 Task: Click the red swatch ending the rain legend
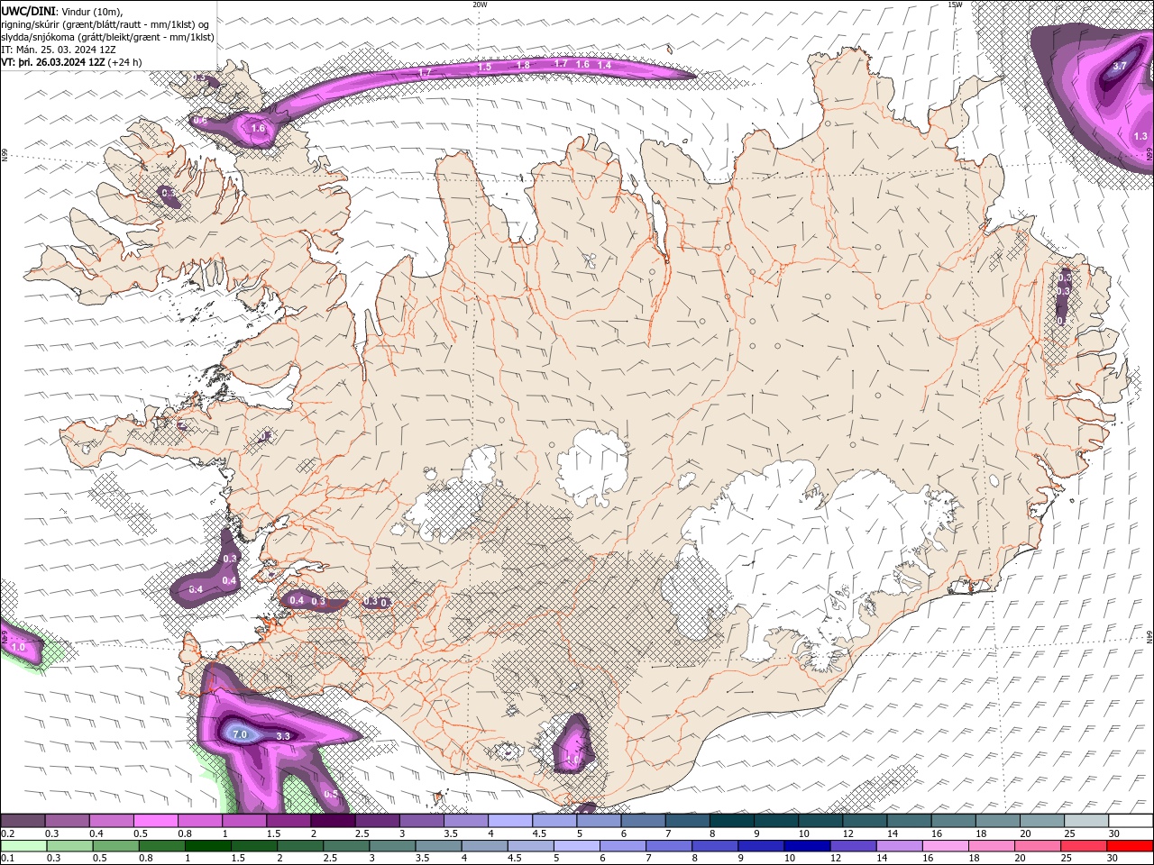pos(1130,846)
